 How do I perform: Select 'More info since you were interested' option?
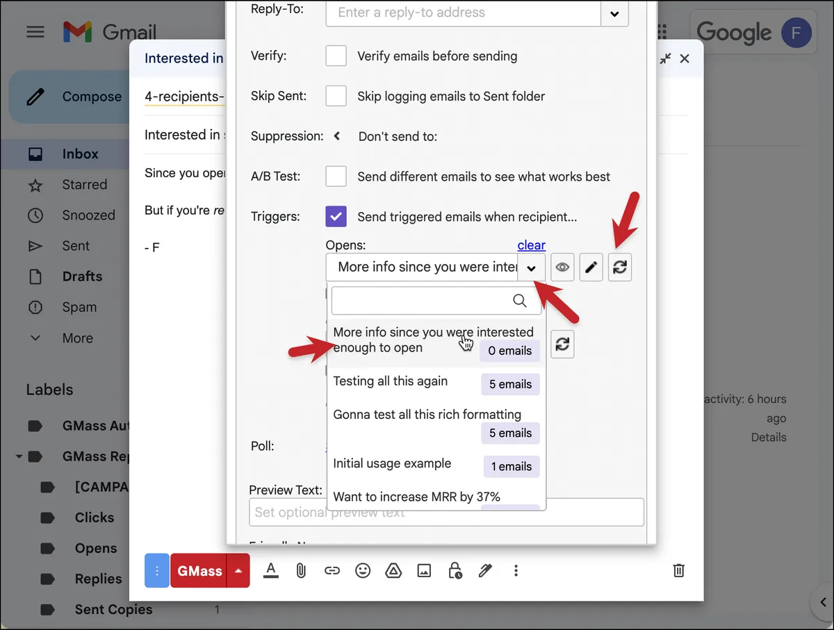click(436, 342)
